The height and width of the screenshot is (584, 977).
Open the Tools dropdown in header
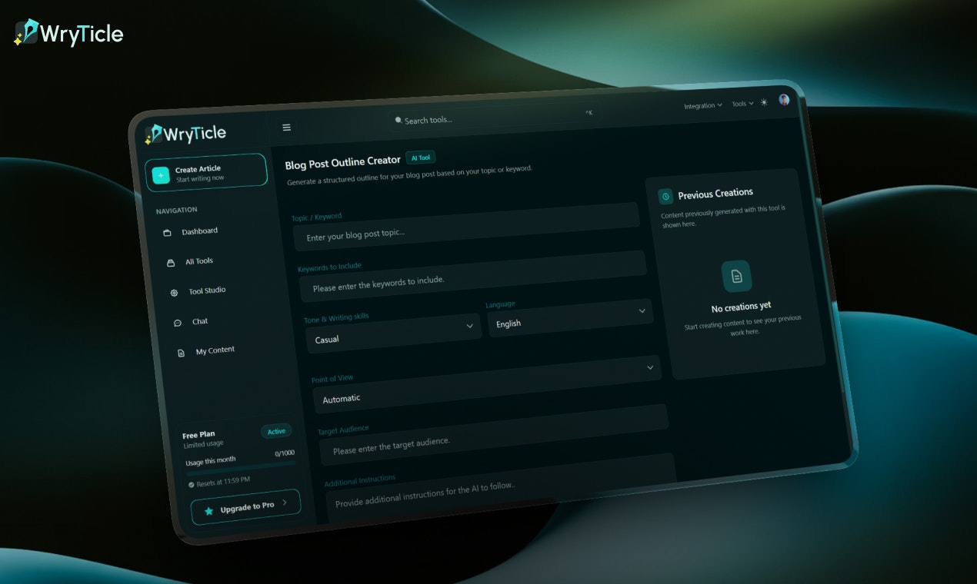click(742, 104)
